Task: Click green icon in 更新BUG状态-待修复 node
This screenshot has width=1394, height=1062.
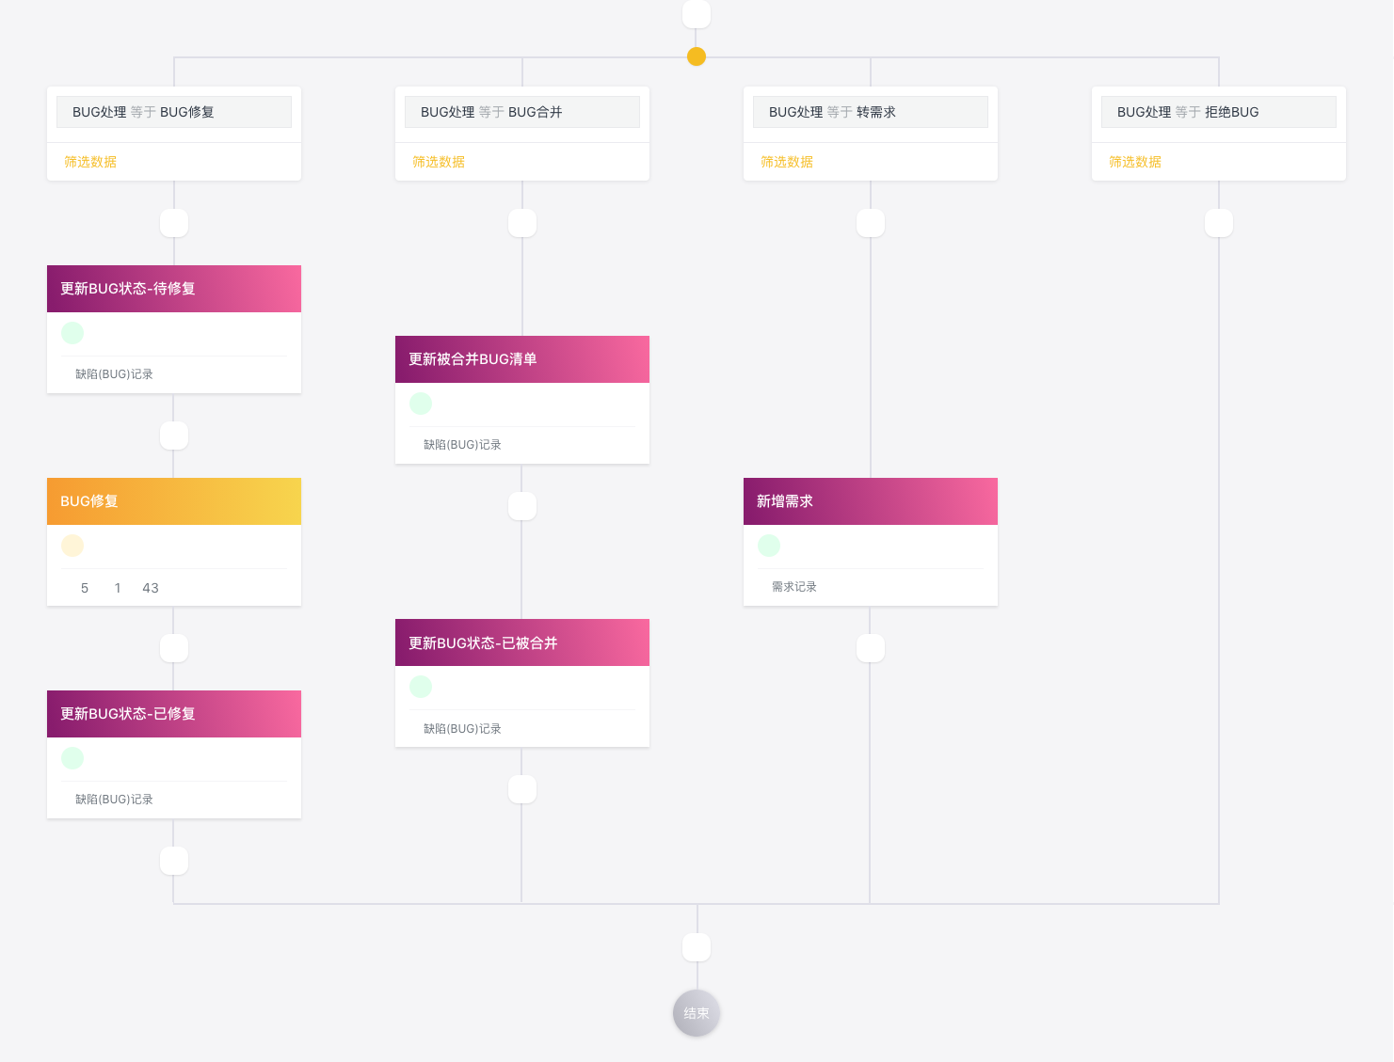Action: click(x=72, y=333)
